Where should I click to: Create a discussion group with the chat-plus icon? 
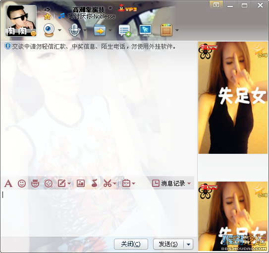tap(125, 30)
